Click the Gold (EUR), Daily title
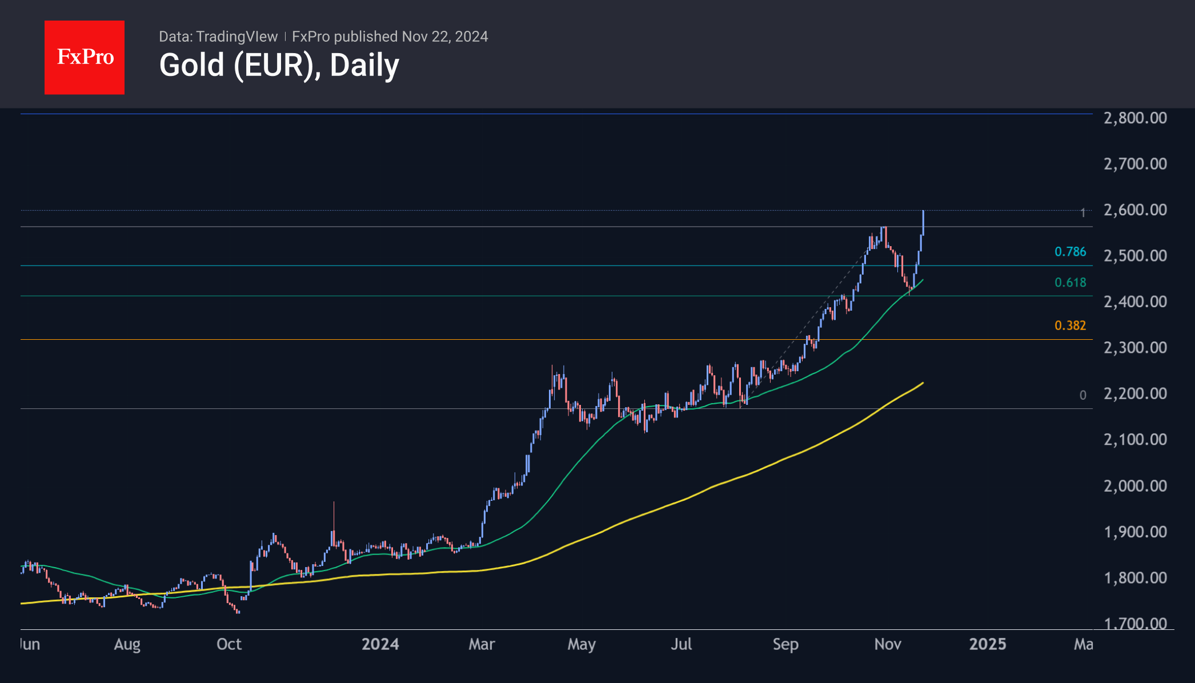The image size is (1195, 683). (279, 65)
